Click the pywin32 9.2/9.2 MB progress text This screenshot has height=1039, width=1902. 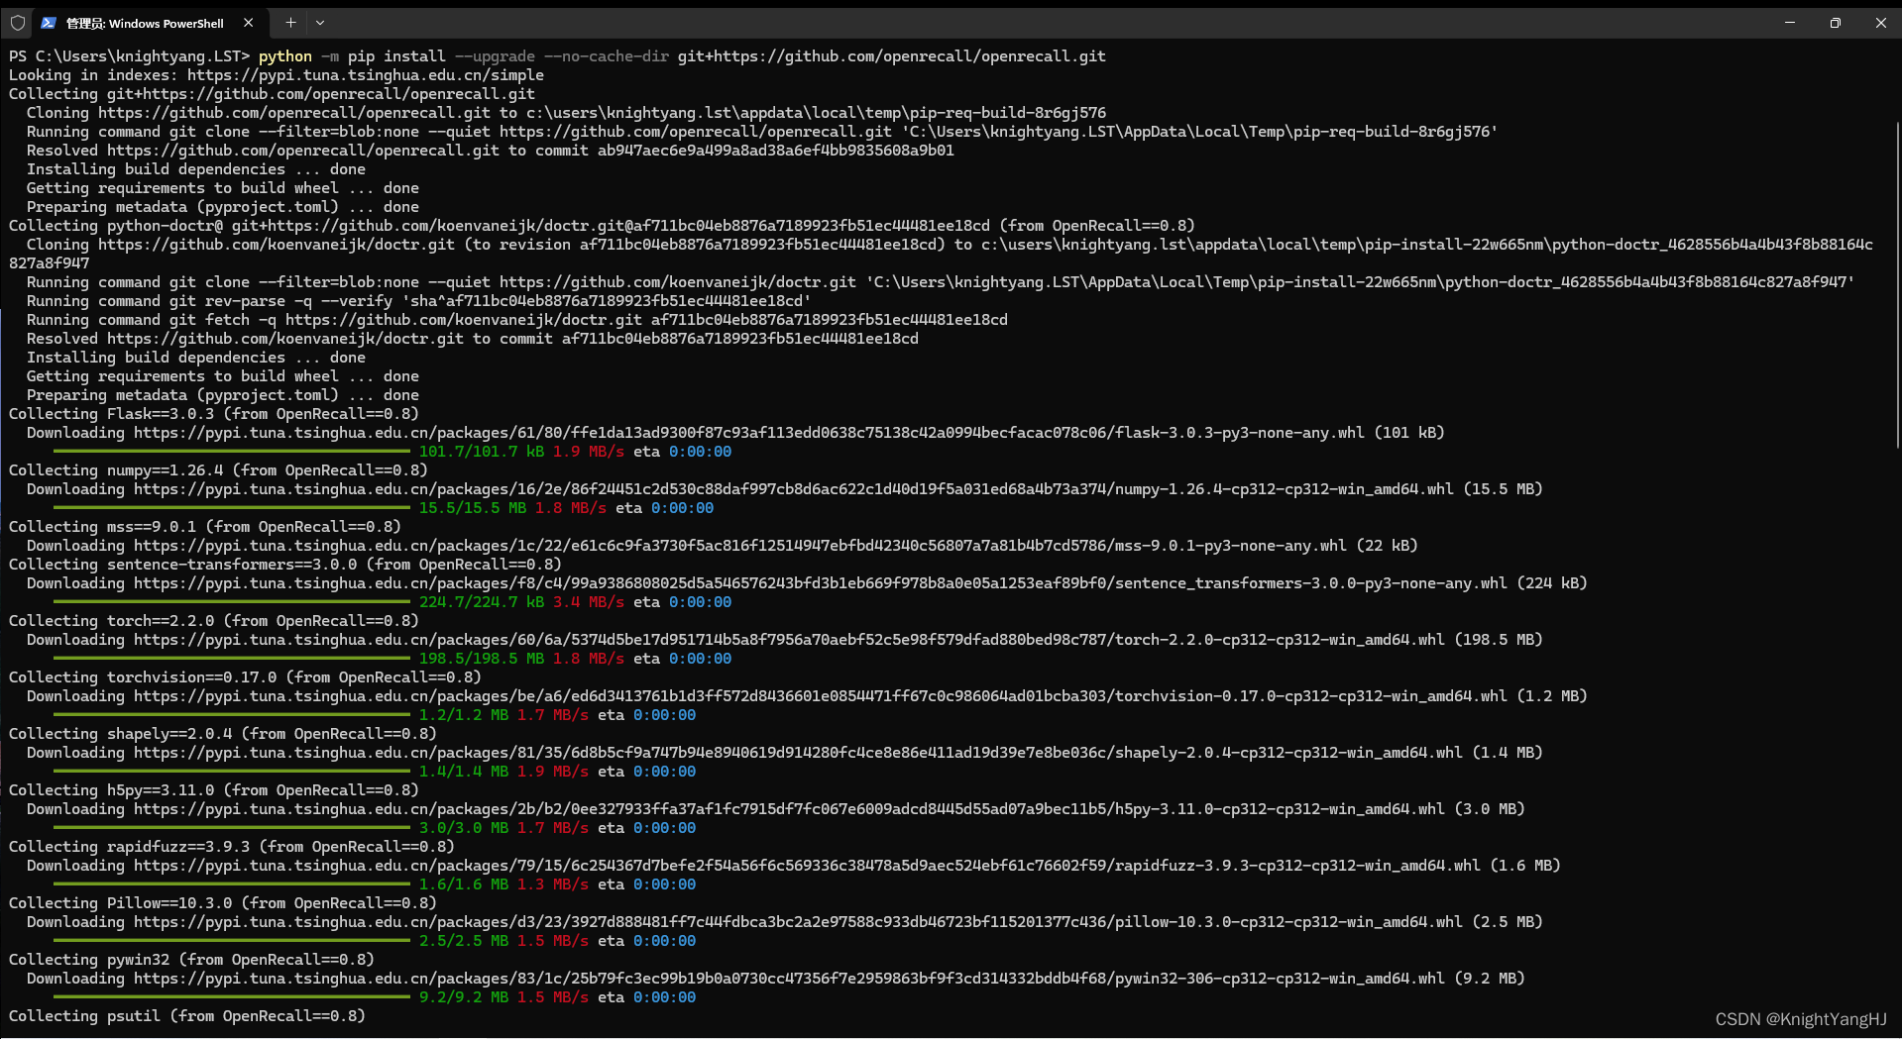tap(464, 997)
